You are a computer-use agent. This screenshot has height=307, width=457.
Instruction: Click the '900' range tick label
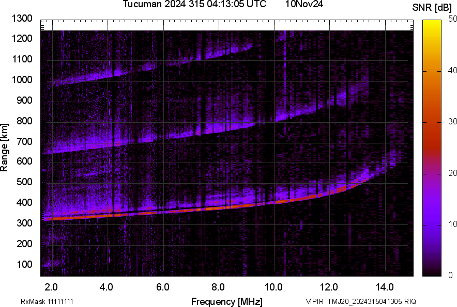click(24, 100)
